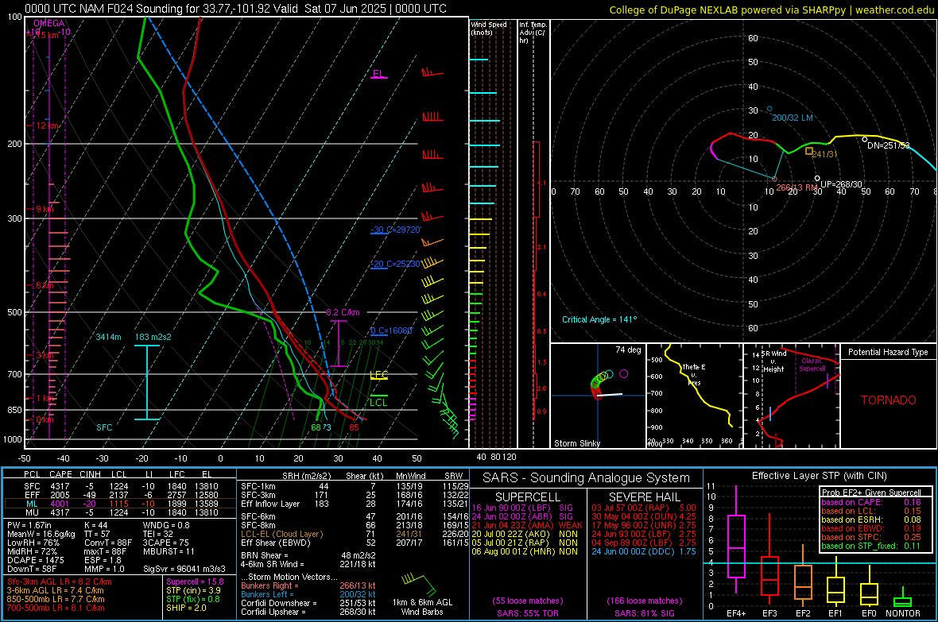
Task: Click the 'Bunkers Left =' storm motion row
Action: (x=308, y=594)
